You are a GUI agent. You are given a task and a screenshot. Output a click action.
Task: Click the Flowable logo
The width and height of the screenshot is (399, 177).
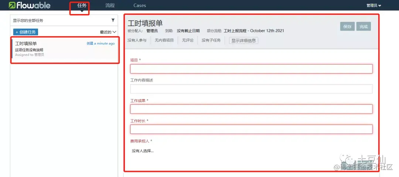(x=30, y=5)
